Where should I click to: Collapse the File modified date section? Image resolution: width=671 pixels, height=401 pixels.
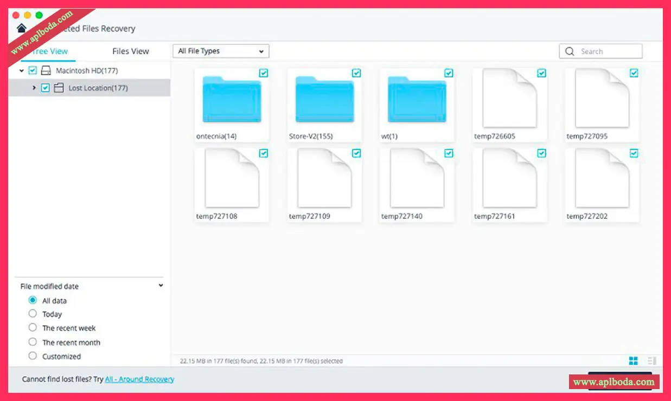[161, 286]
